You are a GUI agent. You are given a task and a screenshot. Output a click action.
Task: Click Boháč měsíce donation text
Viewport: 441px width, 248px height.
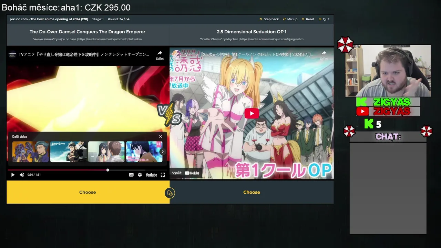pyautogui.click(x=66, y=7)
